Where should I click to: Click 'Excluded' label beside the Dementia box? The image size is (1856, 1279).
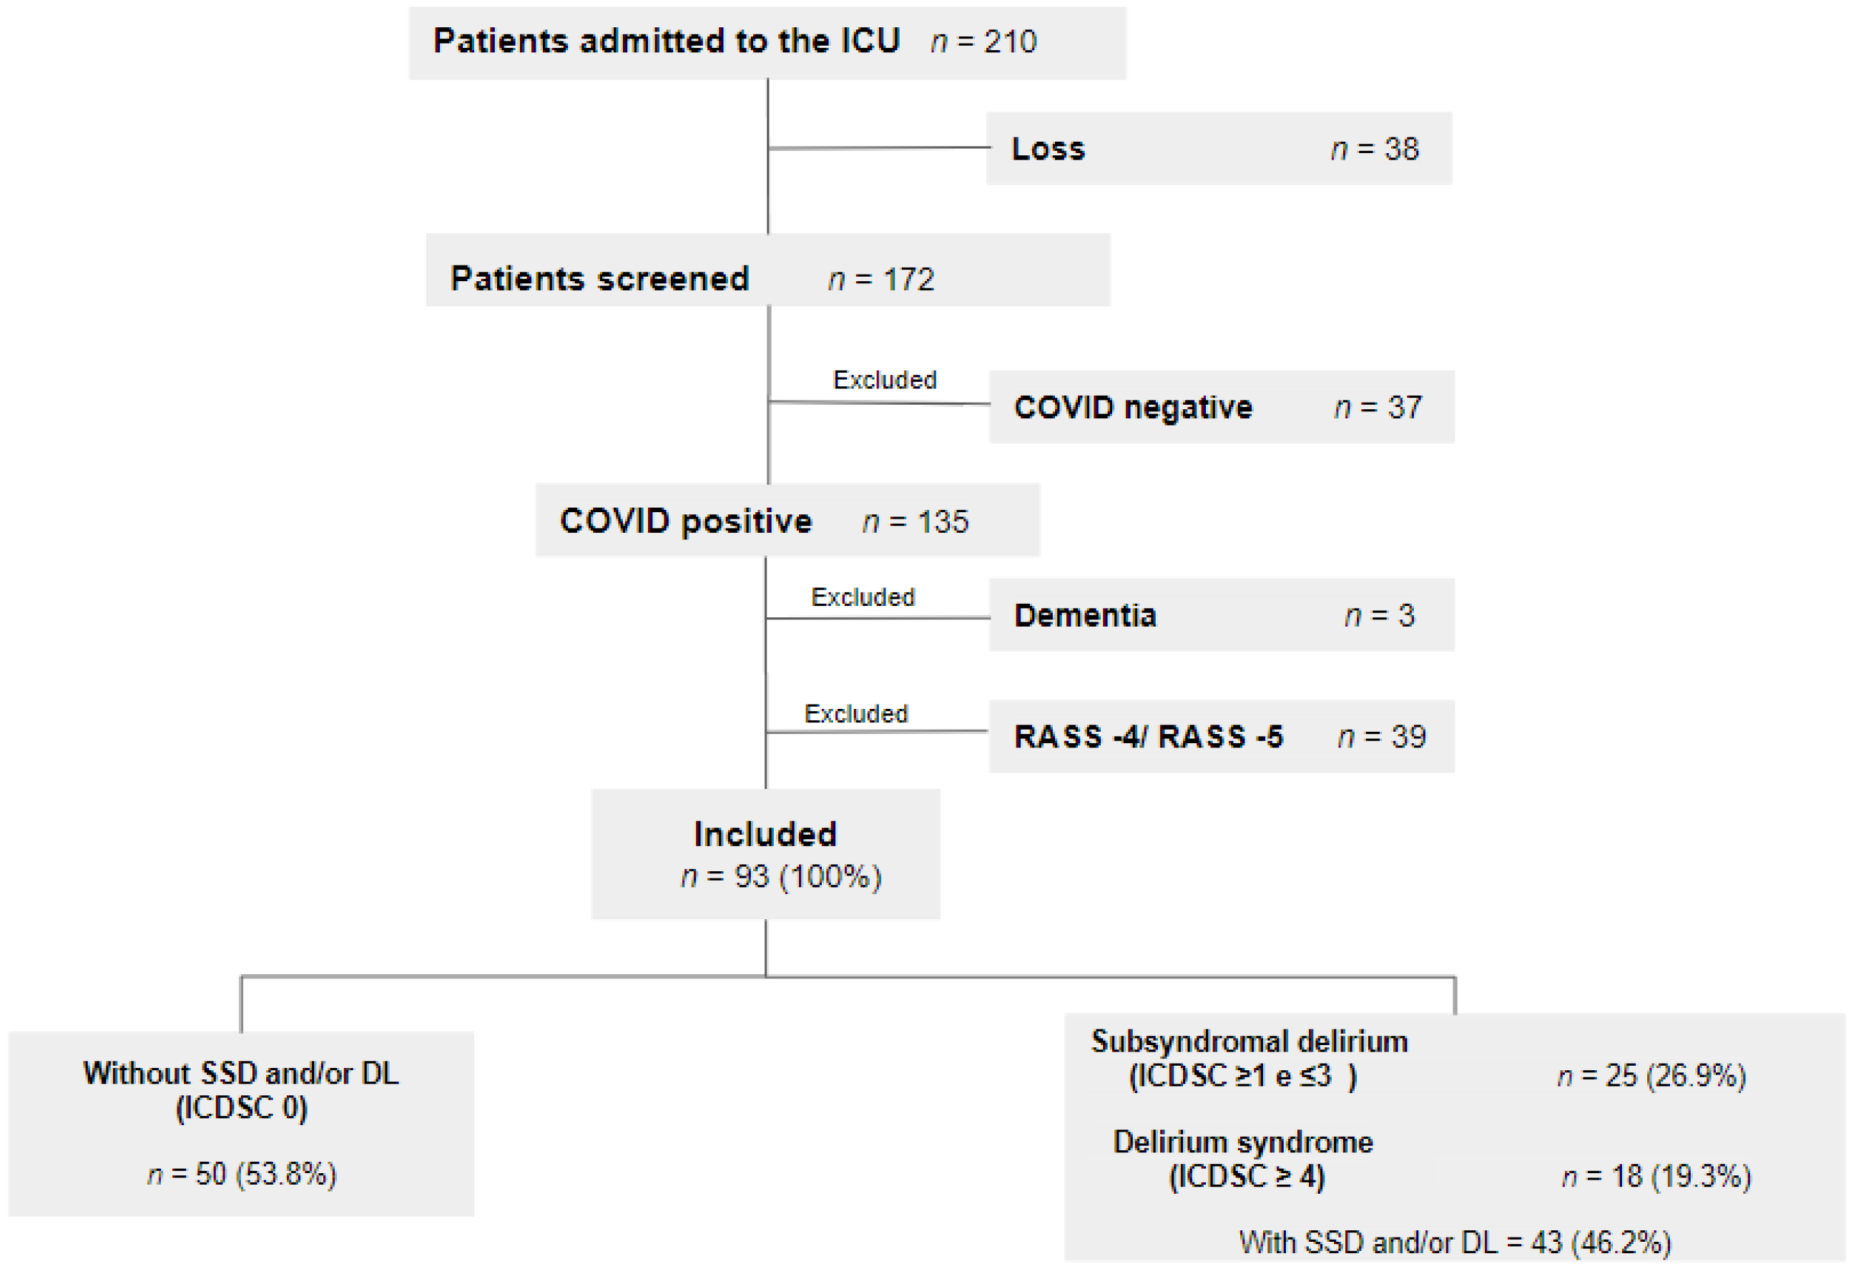[863, 597]
